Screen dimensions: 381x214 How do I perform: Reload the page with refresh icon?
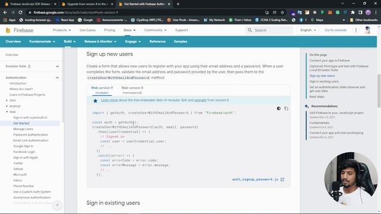21,12
